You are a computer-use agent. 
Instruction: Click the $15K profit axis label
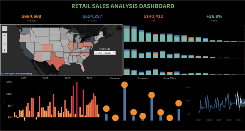point(9,82)
